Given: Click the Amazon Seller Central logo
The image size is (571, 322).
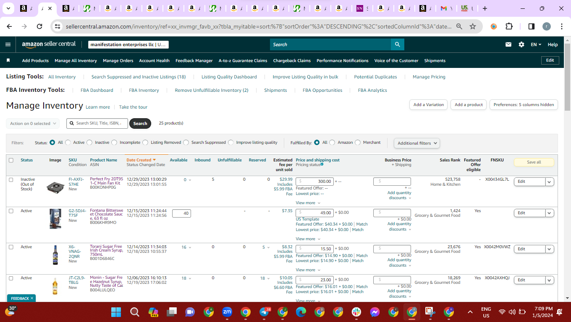Looking at the screenshot, I should (49, 44).
